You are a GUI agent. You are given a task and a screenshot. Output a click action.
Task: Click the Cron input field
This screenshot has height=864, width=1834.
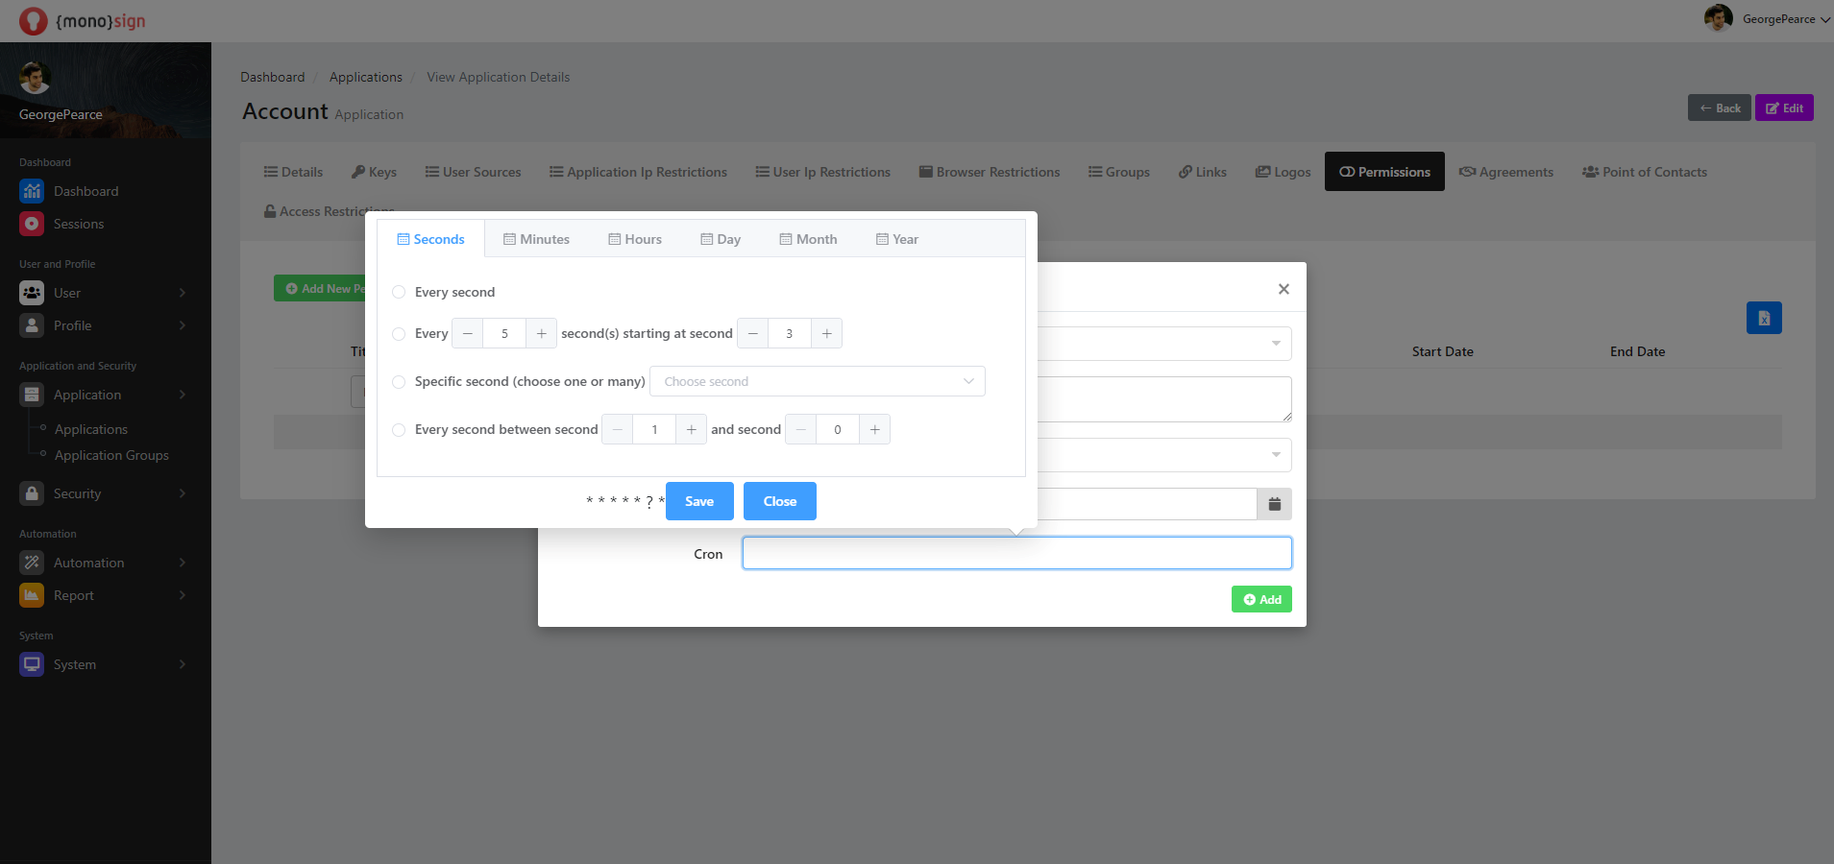(1016, 554)
